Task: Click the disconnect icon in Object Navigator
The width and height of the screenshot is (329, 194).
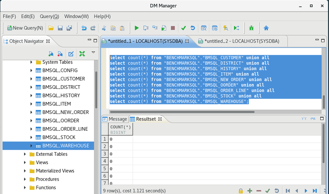Action: (60, 54)
